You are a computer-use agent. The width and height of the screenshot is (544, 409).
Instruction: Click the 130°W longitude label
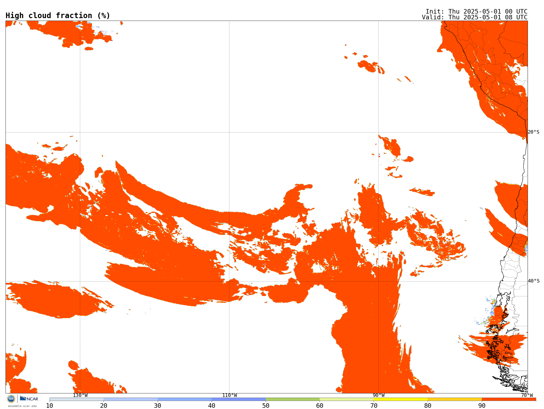(80, 395)
